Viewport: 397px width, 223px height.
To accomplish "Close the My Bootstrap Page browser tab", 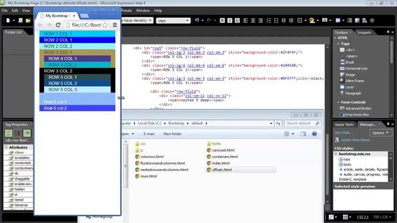I will (74, 15).
